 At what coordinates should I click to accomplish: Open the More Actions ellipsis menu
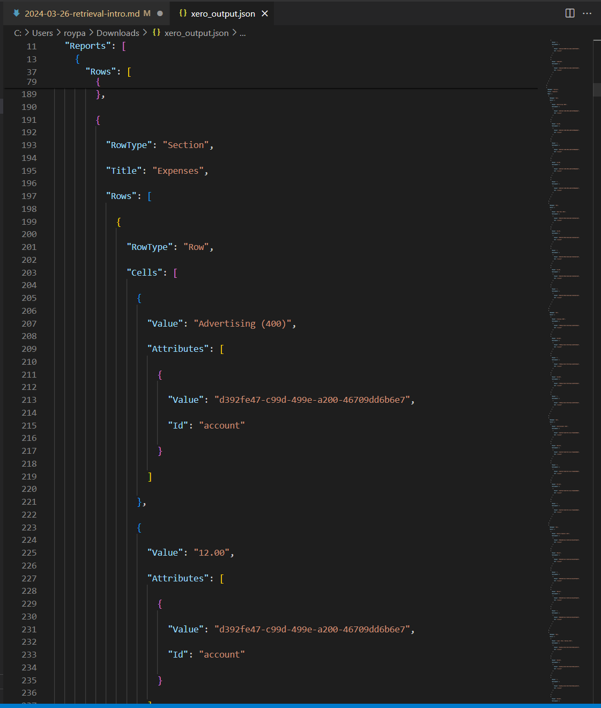click(x=587, y=13)
